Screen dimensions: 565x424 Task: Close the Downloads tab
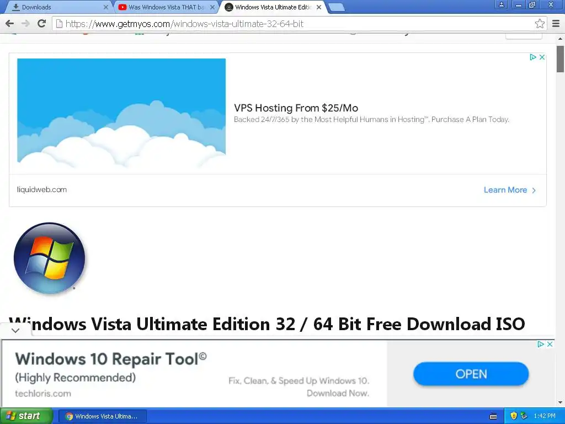(106, 7)
